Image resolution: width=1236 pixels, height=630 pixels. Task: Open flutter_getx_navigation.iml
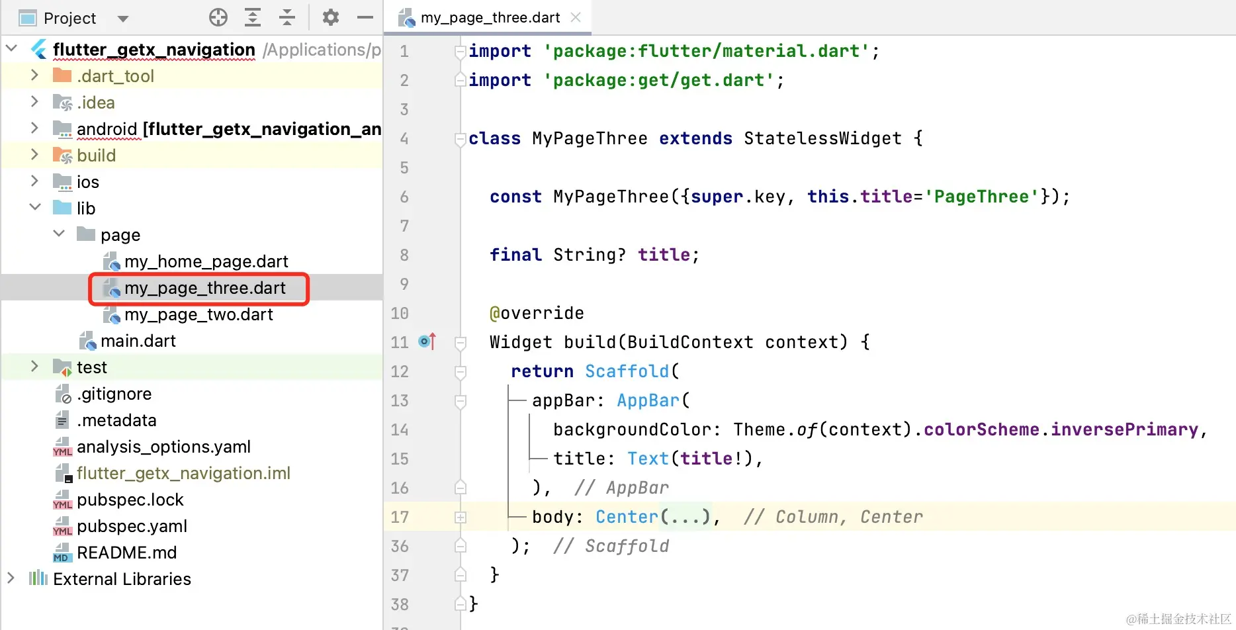pos(183,473)
